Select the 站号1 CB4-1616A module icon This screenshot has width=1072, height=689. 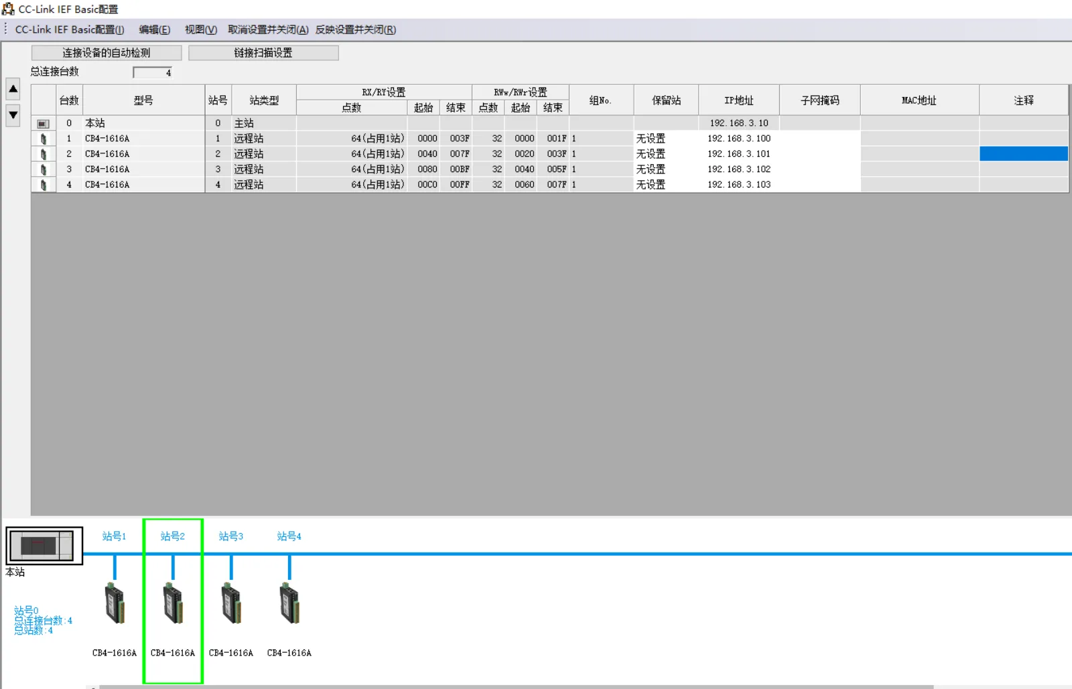[115, 603]
